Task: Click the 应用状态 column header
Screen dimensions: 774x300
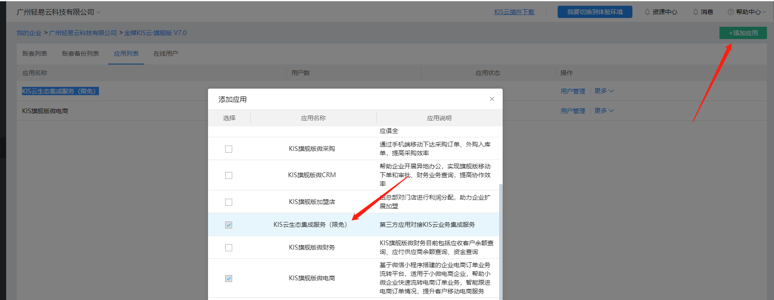Action: click(x=488, y=73)
